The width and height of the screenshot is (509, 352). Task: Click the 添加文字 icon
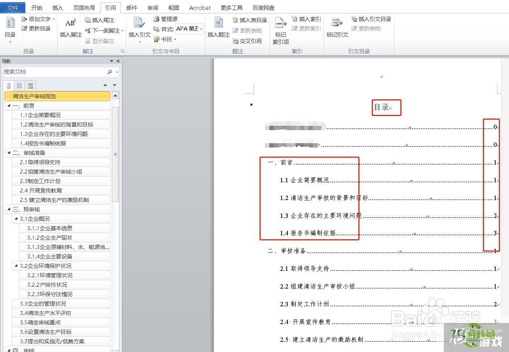pos(24,19)
